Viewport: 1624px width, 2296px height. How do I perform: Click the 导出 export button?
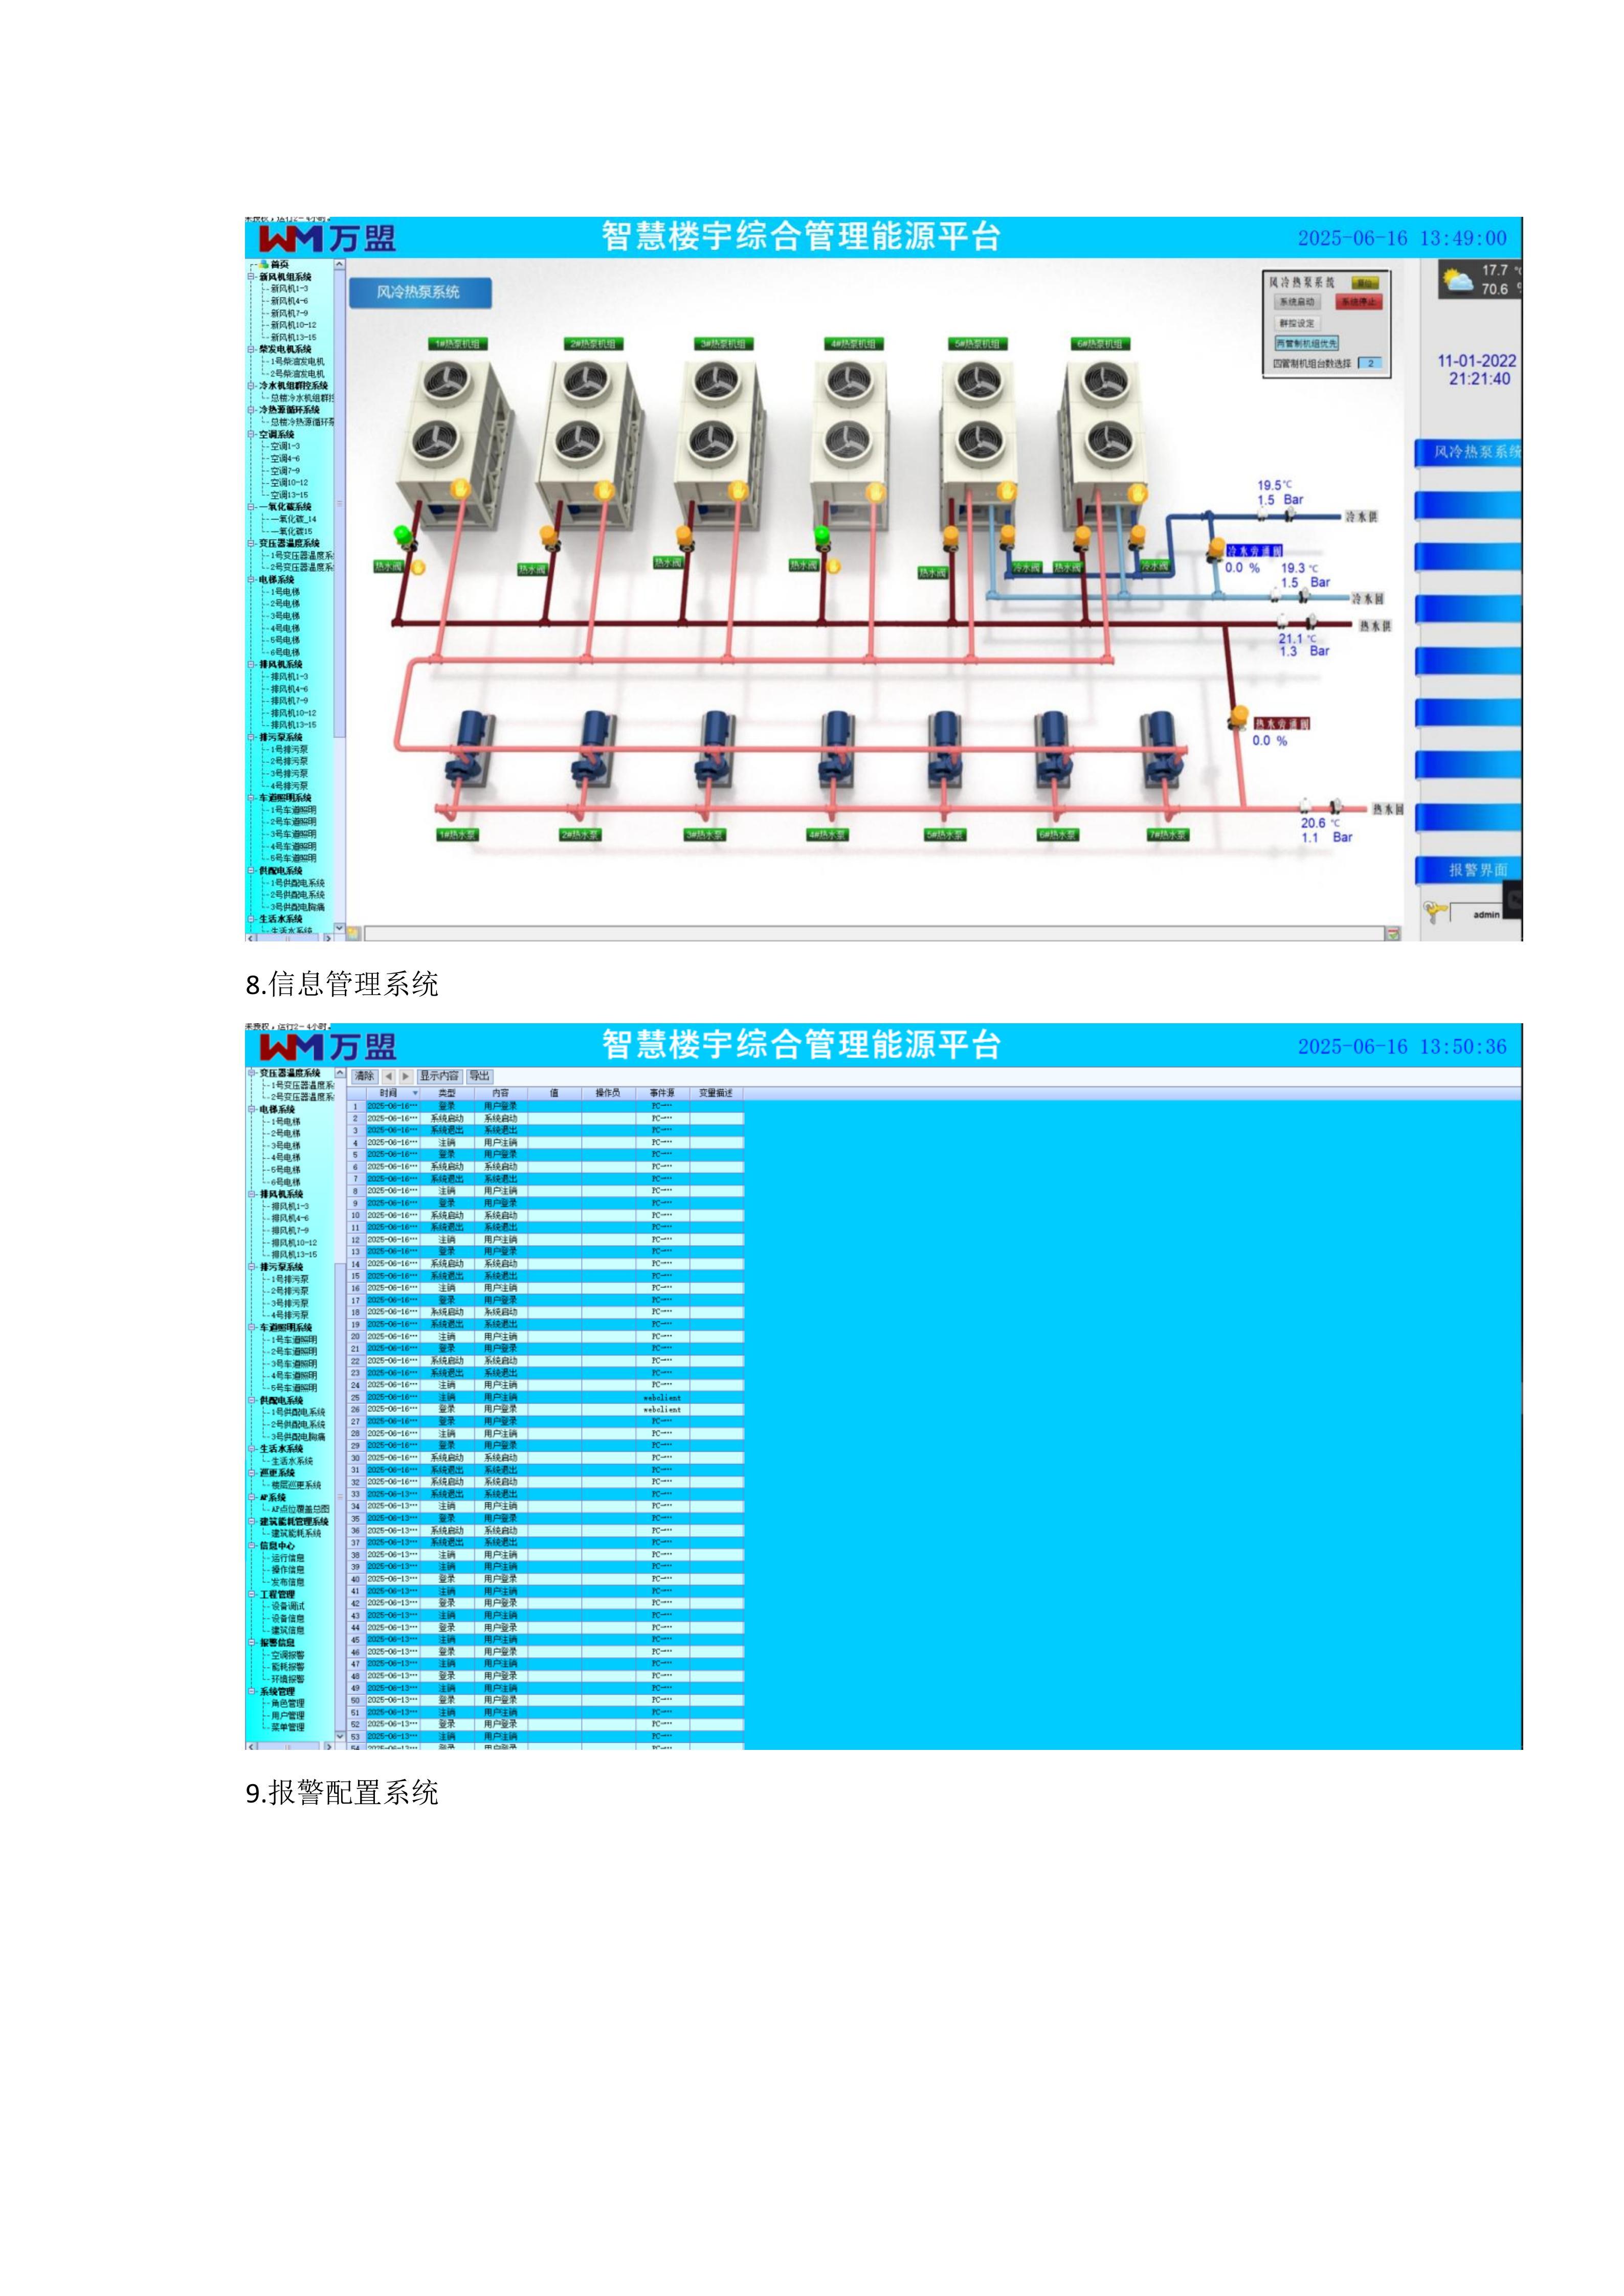click(x=480, y=1076)
